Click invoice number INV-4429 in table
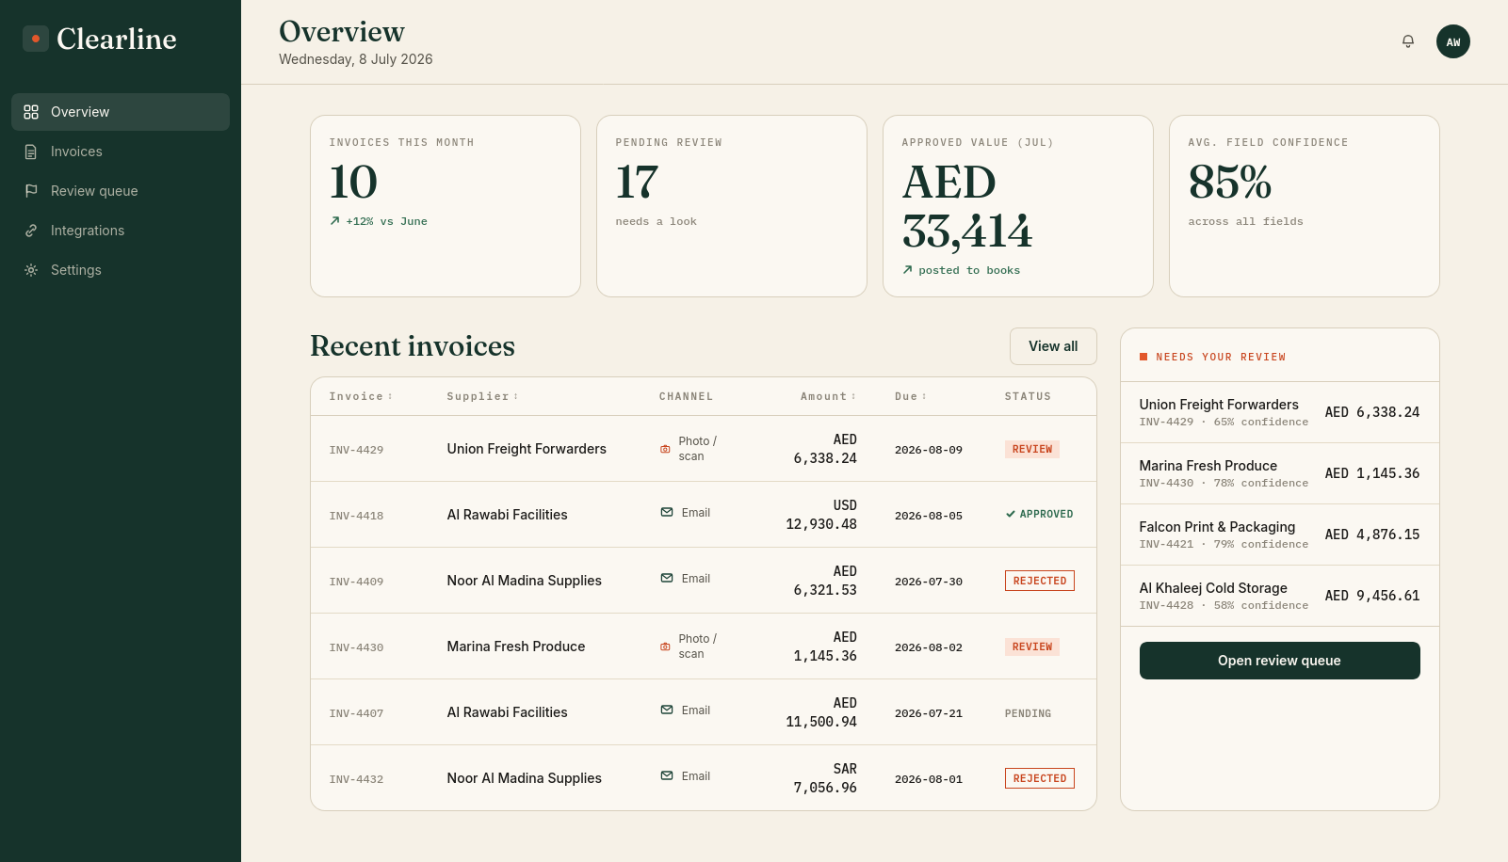Screen dimensions: 1508x862 pos(356,450)
